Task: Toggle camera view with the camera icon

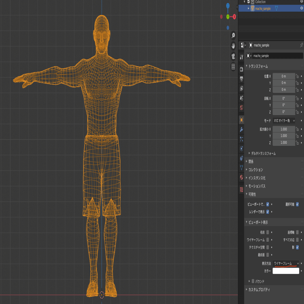Action: tap(233, 57)
